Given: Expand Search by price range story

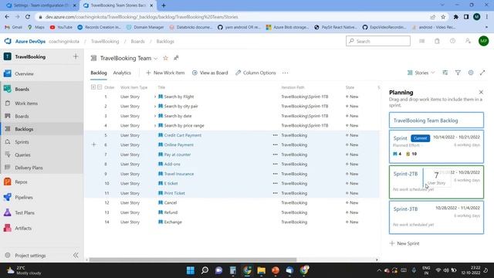Looking at the screenshot, I should pyautogui.click(x=154, y=126).
